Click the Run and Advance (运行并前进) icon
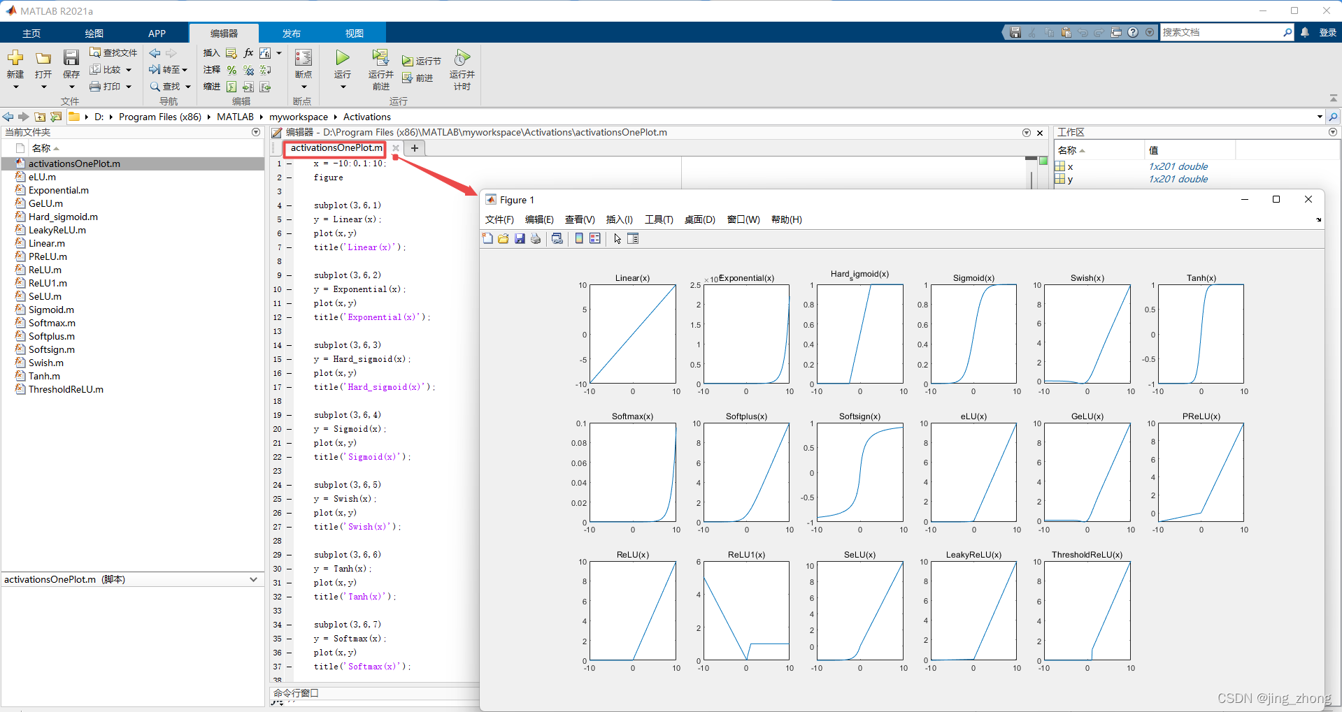Image resolution: width=1342 pixels, height=712 pixels. 380,57
